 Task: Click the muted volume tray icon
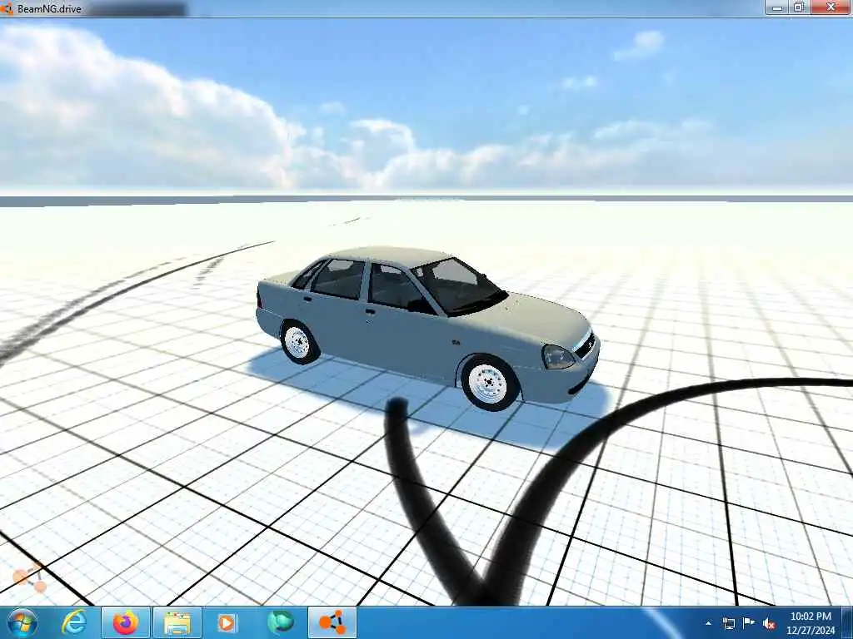point(769,624)
